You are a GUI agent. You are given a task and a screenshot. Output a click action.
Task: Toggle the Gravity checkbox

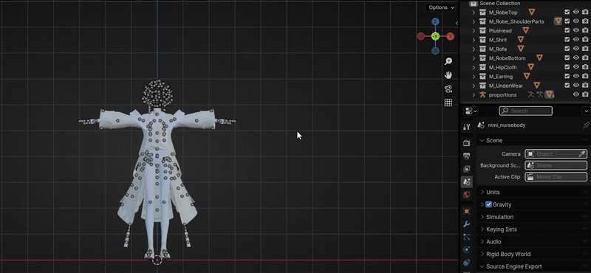(x=489, y=204)
